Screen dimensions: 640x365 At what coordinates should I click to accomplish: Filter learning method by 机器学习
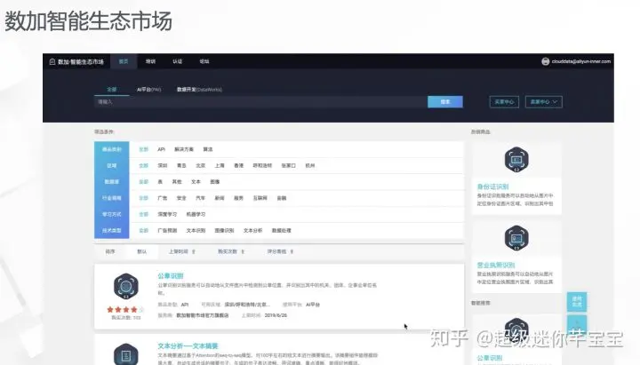196,214
